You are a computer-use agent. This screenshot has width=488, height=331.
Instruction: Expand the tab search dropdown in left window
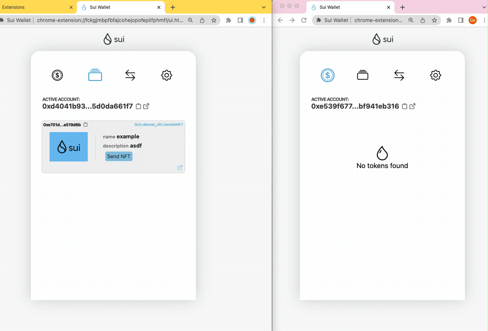coord(264,7)
